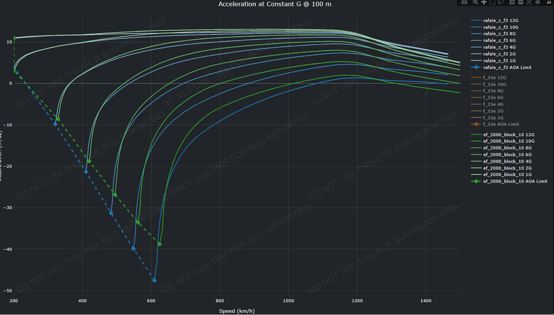Enable f_15e 4G legend entry
This screenshot has height=315, width=554.
tap(487, 104)
